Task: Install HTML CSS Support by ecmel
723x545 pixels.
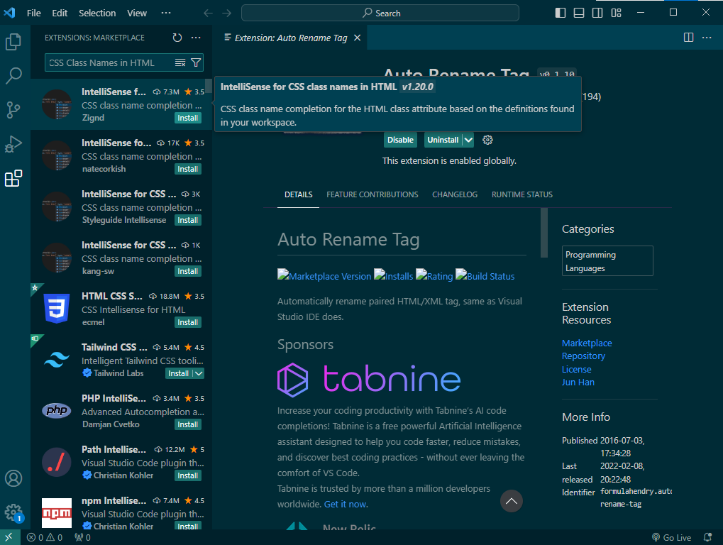Action: click(x=187, y=322)
